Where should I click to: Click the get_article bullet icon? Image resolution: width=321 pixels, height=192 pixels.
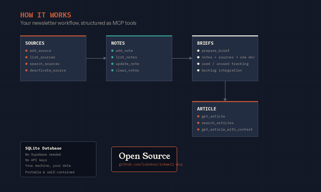[x=198, y=116]
